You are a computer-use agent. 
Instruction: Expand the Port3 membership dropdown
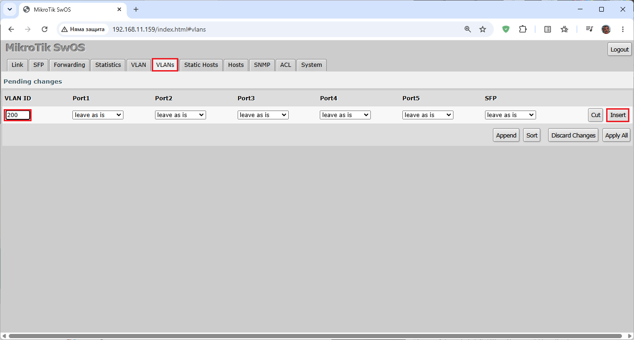click(x=263, y=115)
